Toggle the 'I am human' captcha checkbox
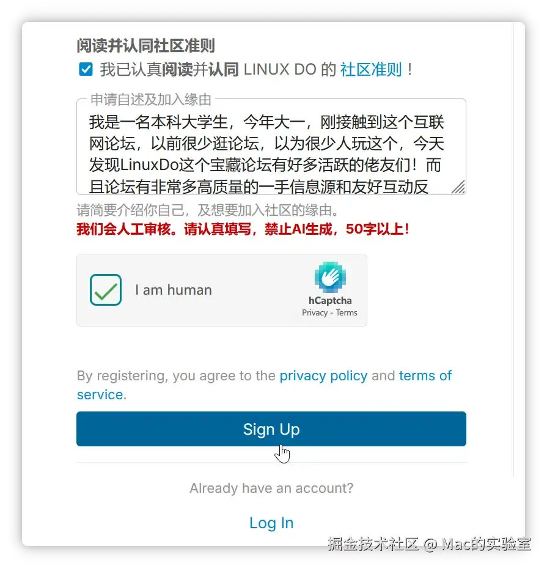This screenshot has height=568, width=547. (106, 290)
